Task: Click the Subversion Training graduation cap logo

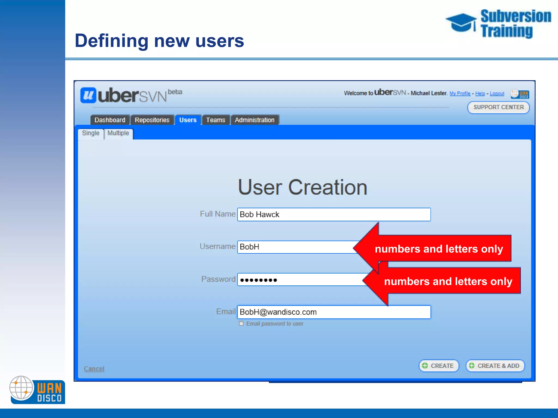Action: coord(461,23)
